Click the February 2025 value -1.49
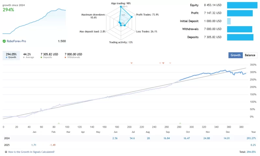Viewport: 260px width, 156px height. 52,145
